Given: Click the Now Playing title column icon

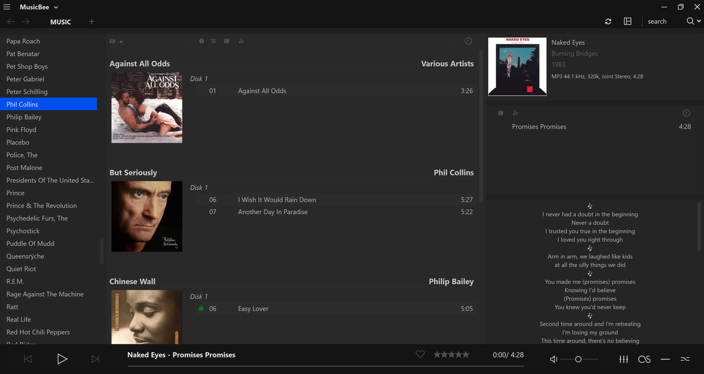Looking at the screenshot, I should coord(515,113).
